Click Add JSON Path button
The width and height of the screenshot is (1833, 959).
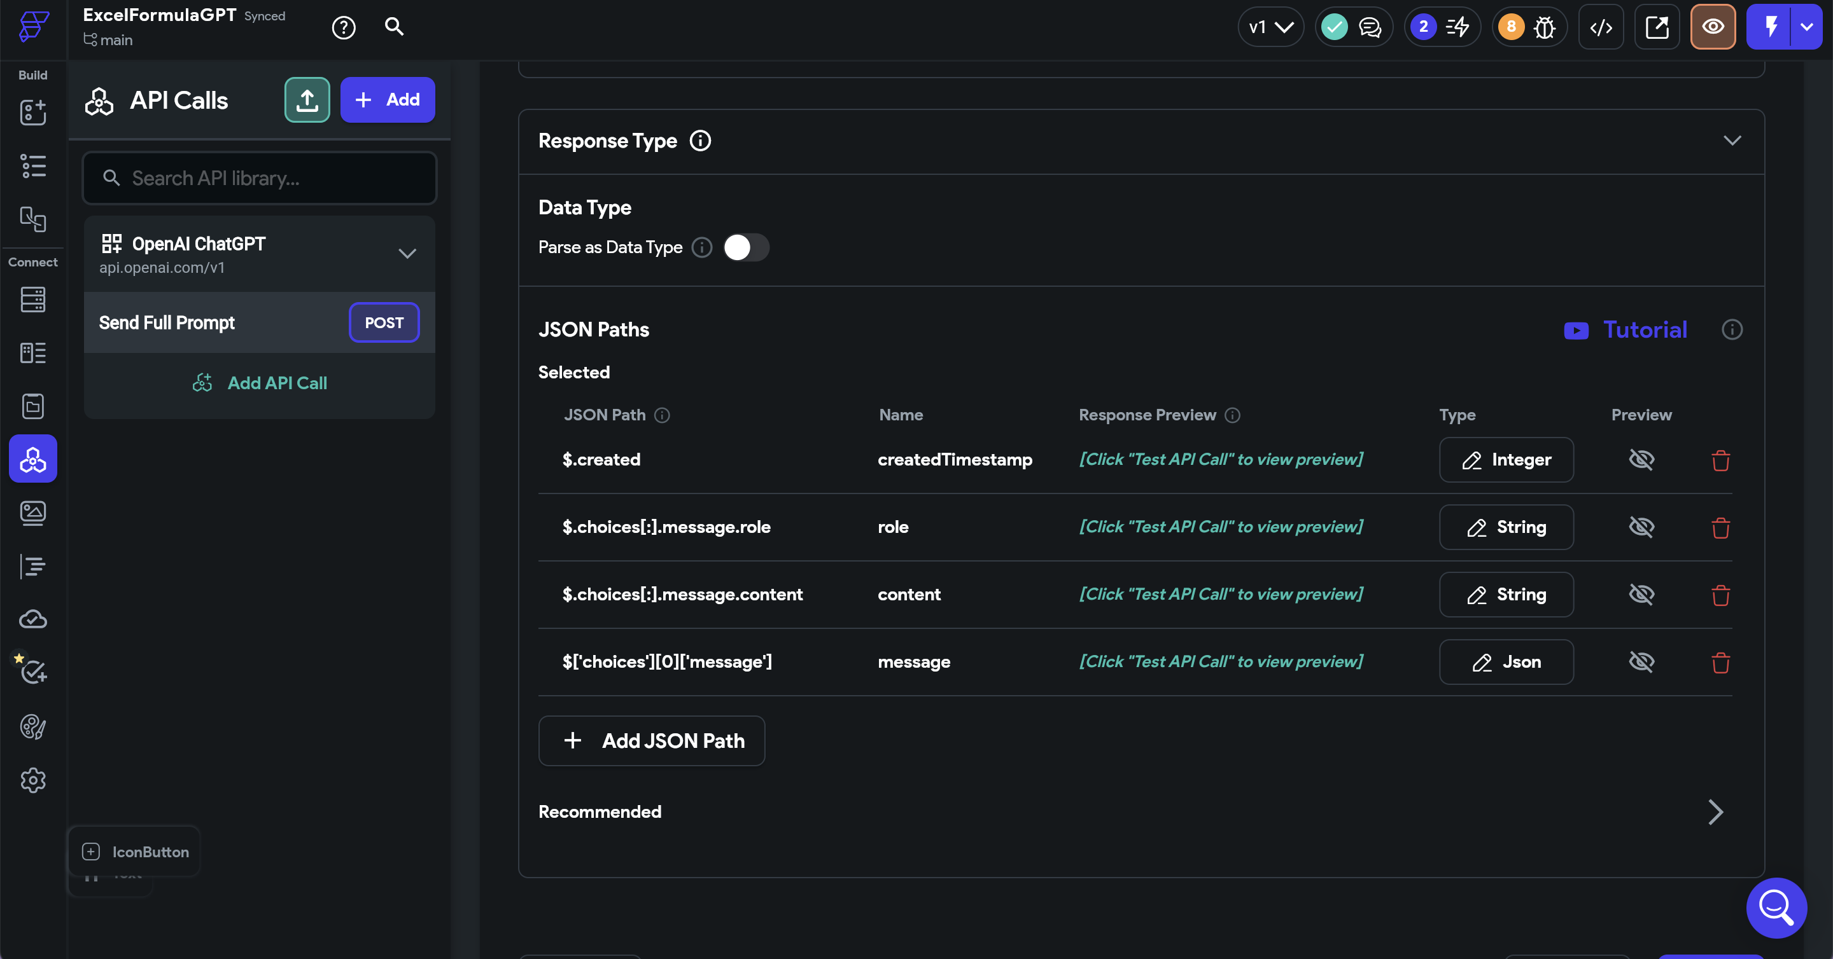point(651,741)
